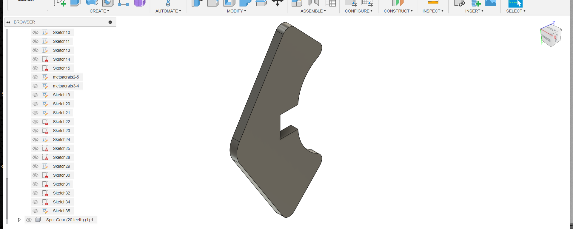Select Sketch25 in the browser tree
The height and width of the screenshot is (229, 573).
click(61, 148)
